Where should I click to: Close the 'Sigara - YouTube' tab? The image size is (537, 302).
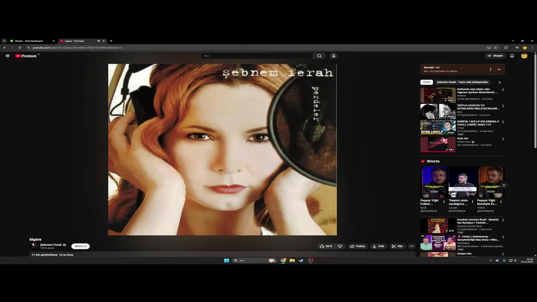104,41
